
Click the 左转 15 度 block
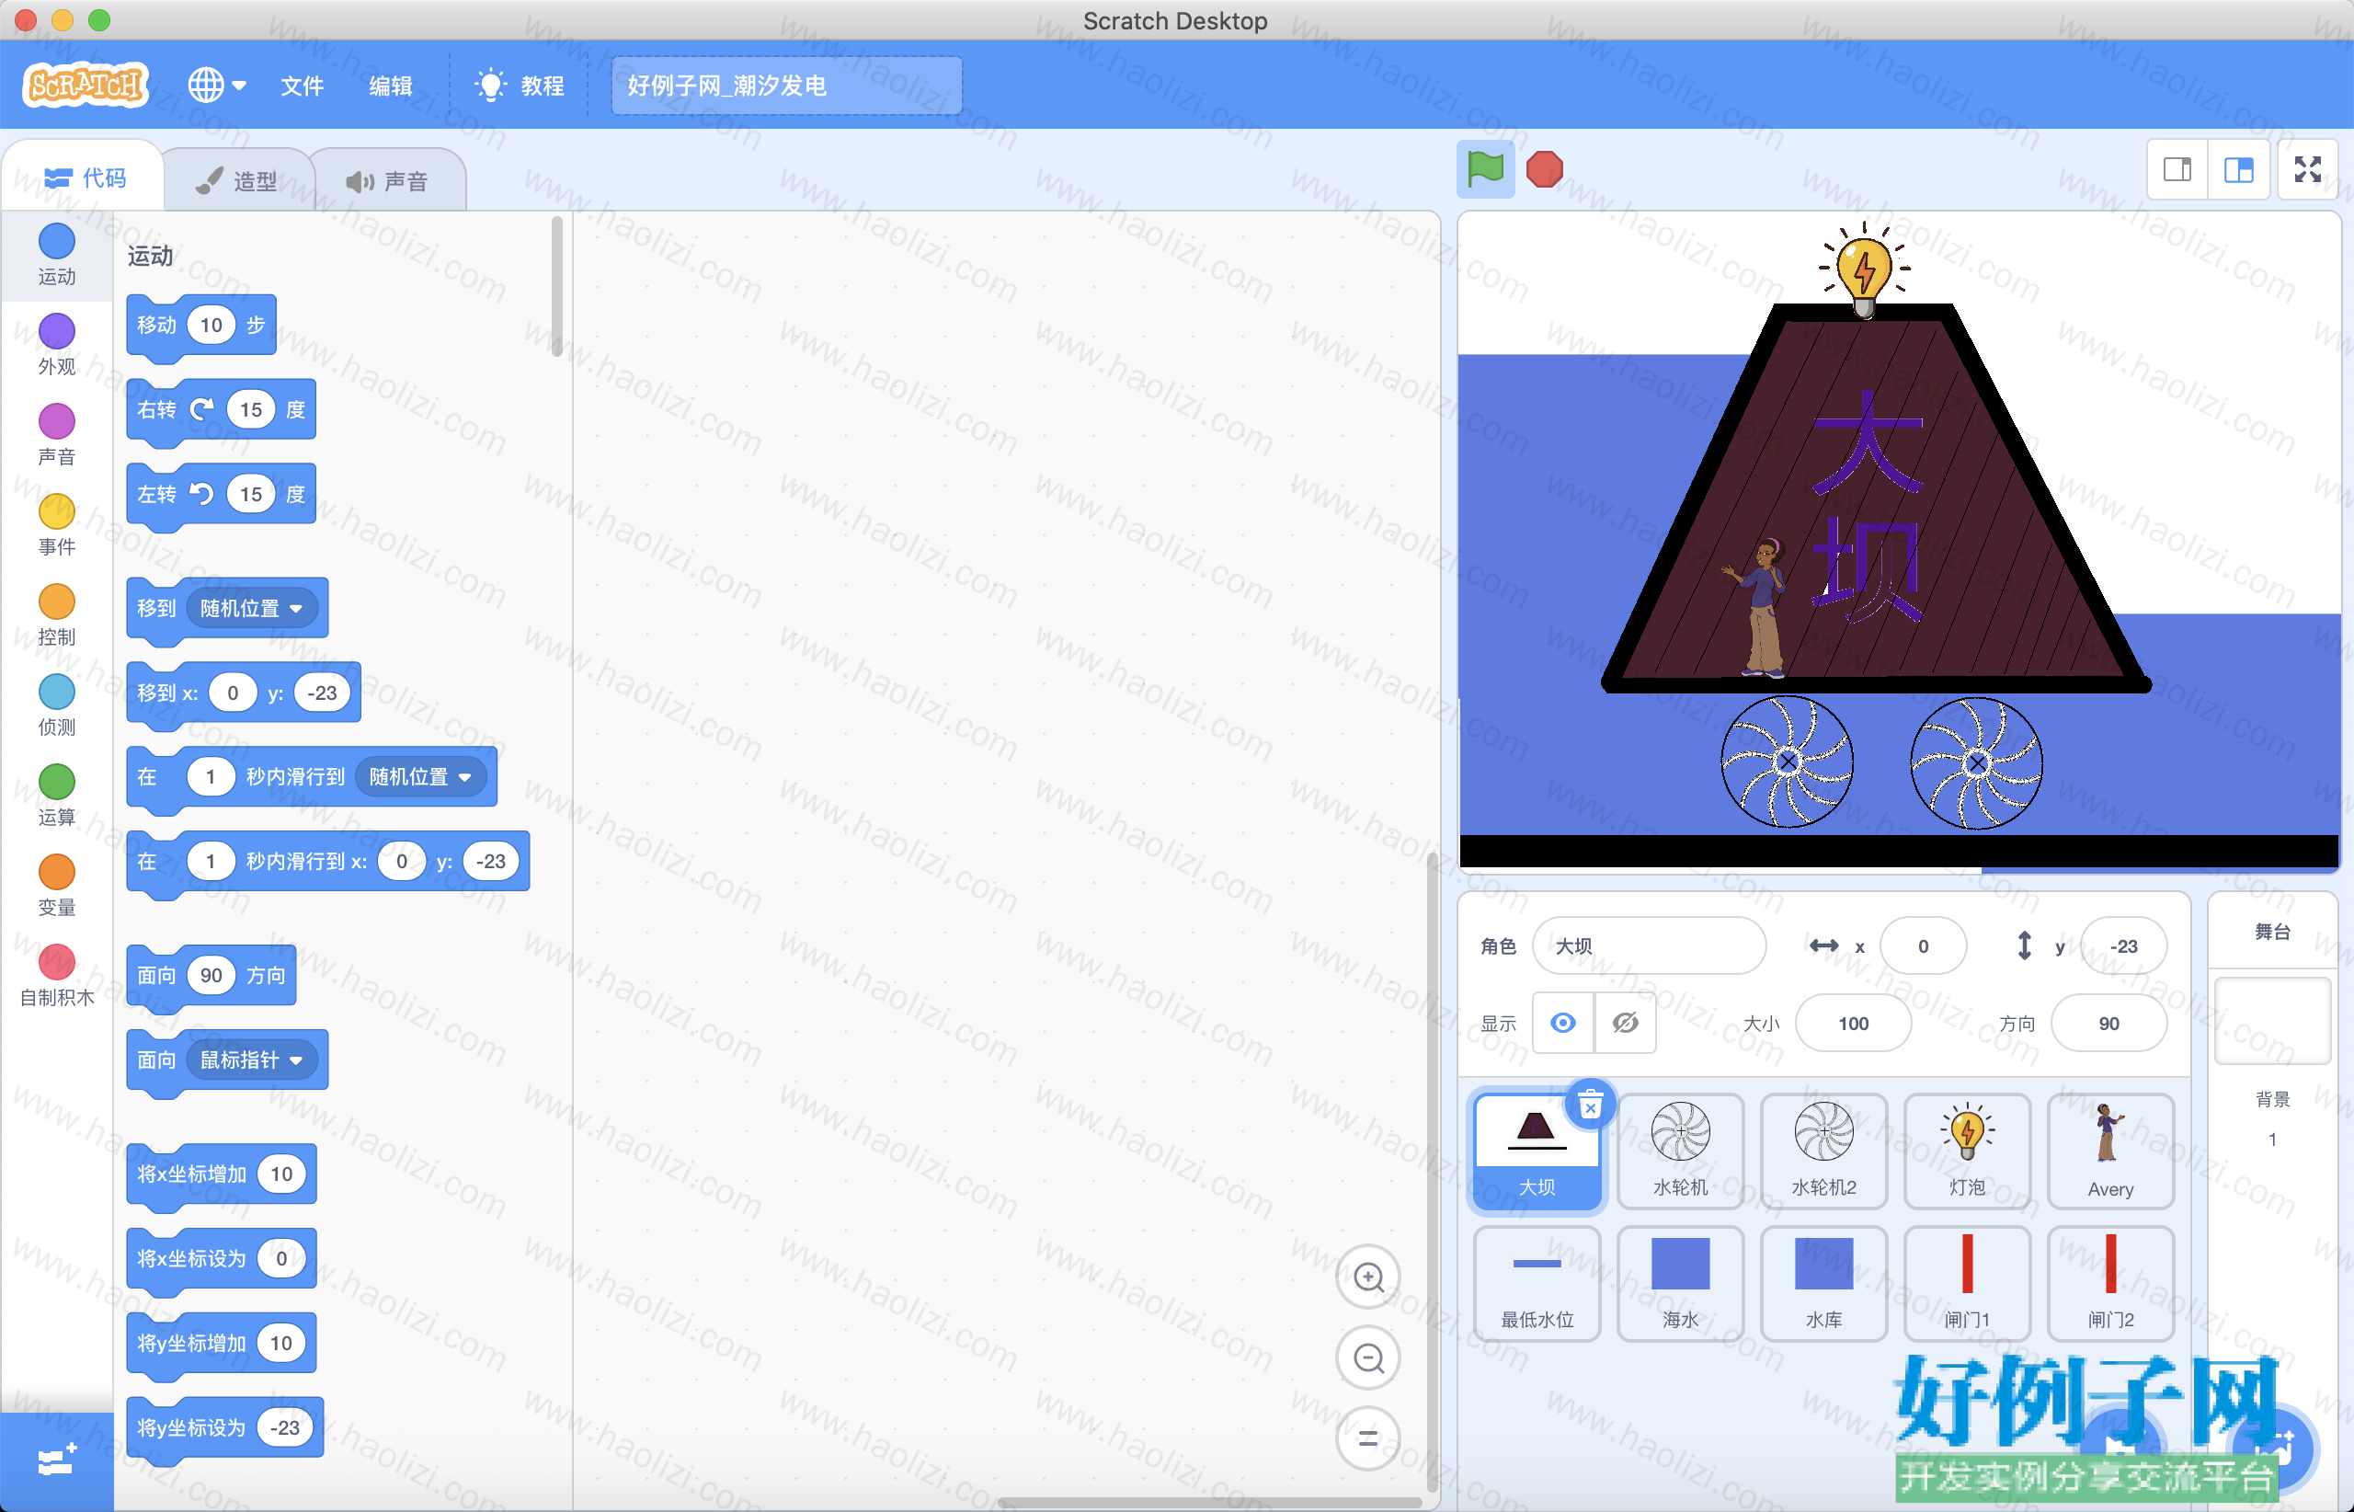221,494
